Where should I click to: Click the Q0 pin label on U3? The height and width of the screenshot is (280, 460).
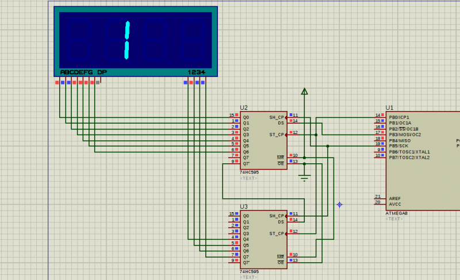click(246, 216)
